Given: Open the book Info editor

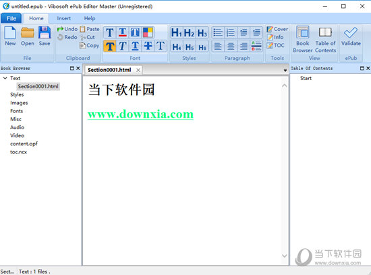Looking at the screenshot, I should tap(275, 37).
